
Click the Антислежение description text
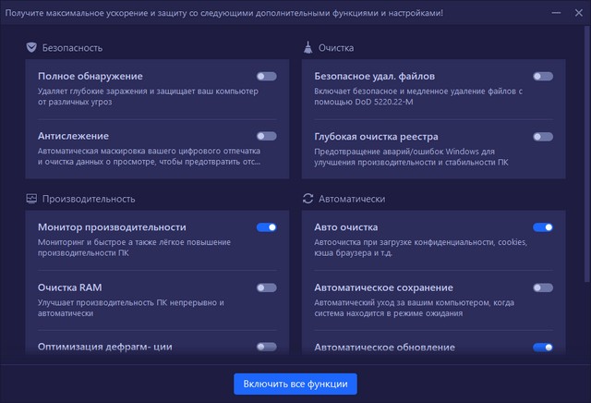150,156
